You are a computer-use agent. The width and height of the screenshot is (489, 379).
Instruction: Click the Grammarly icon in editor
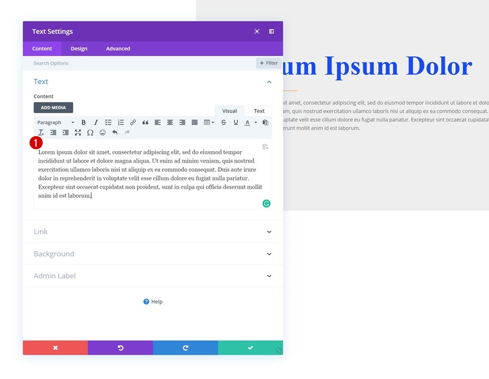[x=266, y=204]
